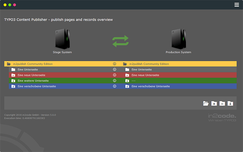Click production minus folder icon of Eine neue Unterseite
Viewport: 243px width, 152px height.
(127, 75)
